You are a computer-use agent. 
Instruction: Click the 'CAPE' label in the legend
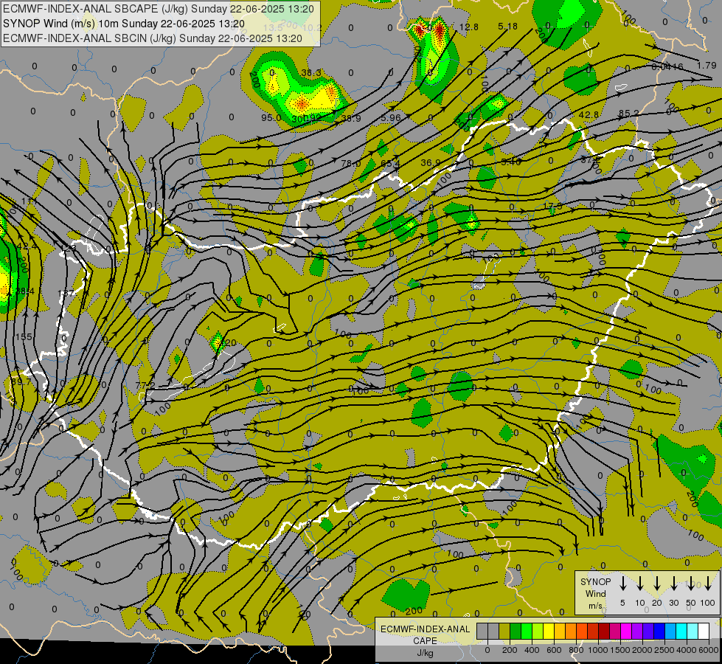[x=425, y=641]
